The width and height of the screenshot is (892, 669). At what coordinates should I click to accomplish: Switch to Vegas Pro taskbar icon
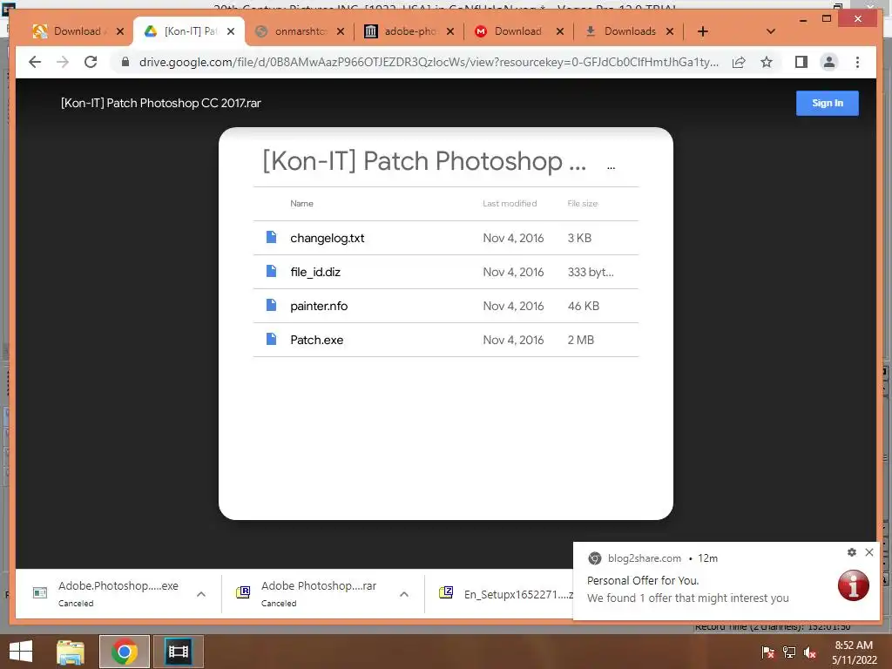pyautogui.click(x=178, y=652)
